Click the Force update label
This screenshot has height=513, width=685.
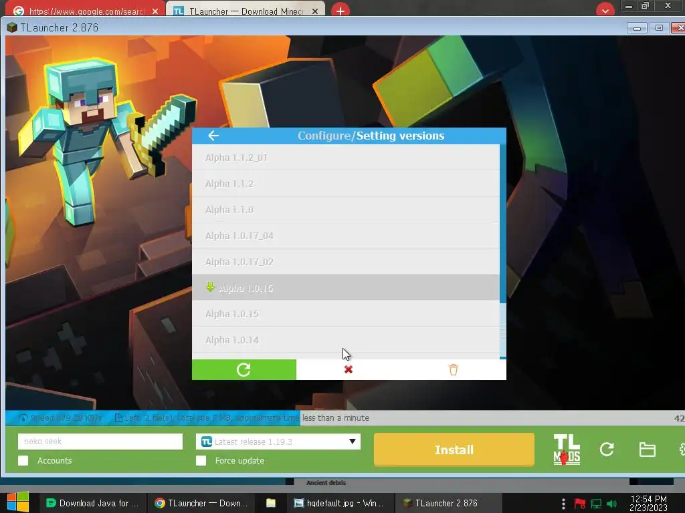pyautogui.click(x=239, y=461)
